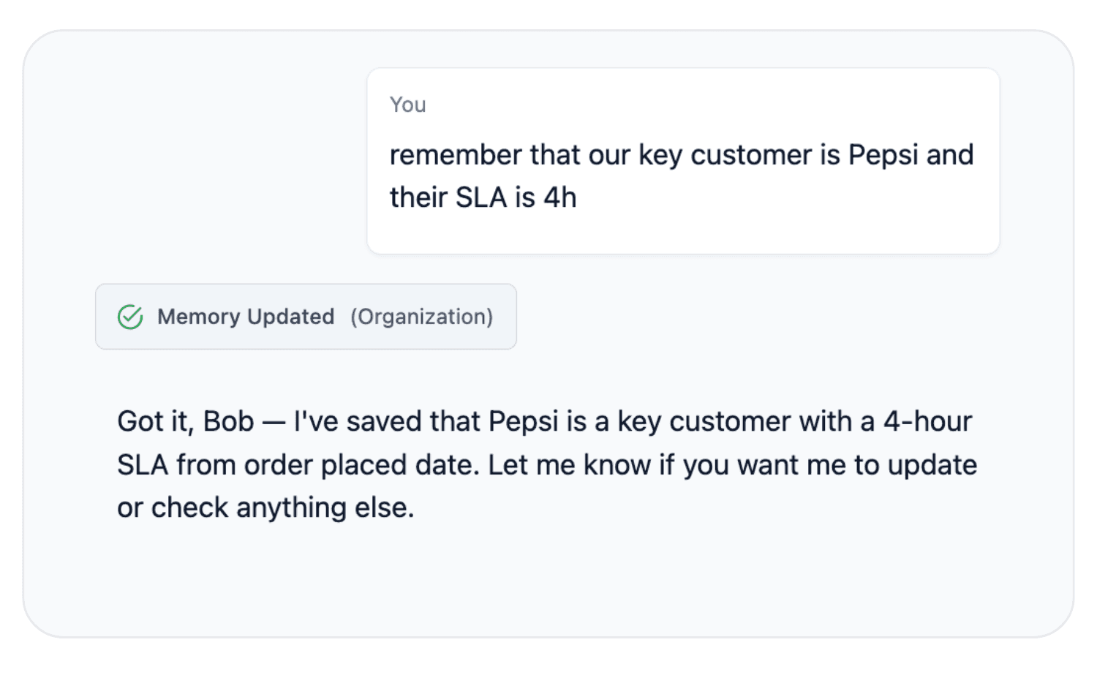The width and height of the screenshot is (1097, 675).
Task: Click the green checkmark icon
Action: pos(130,317)
